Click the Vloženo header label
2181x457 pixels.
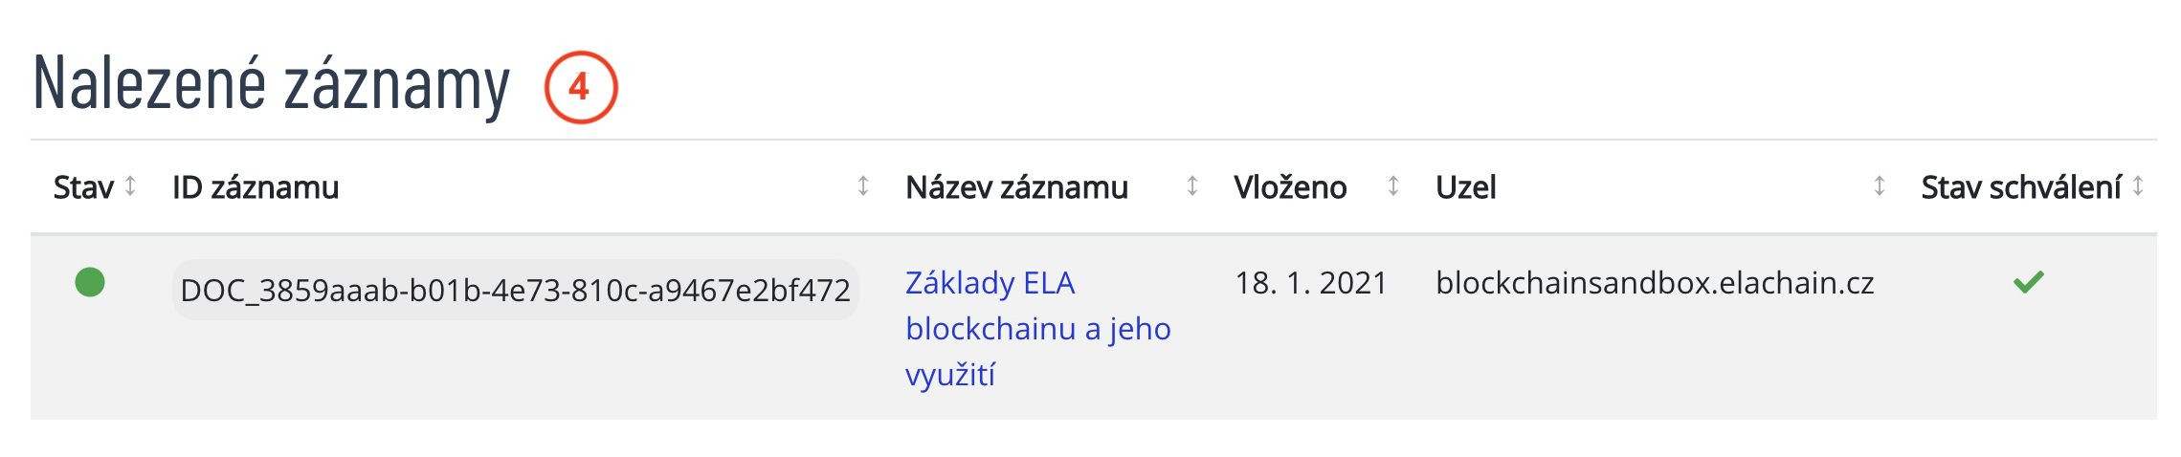(x=1289, y=187)
